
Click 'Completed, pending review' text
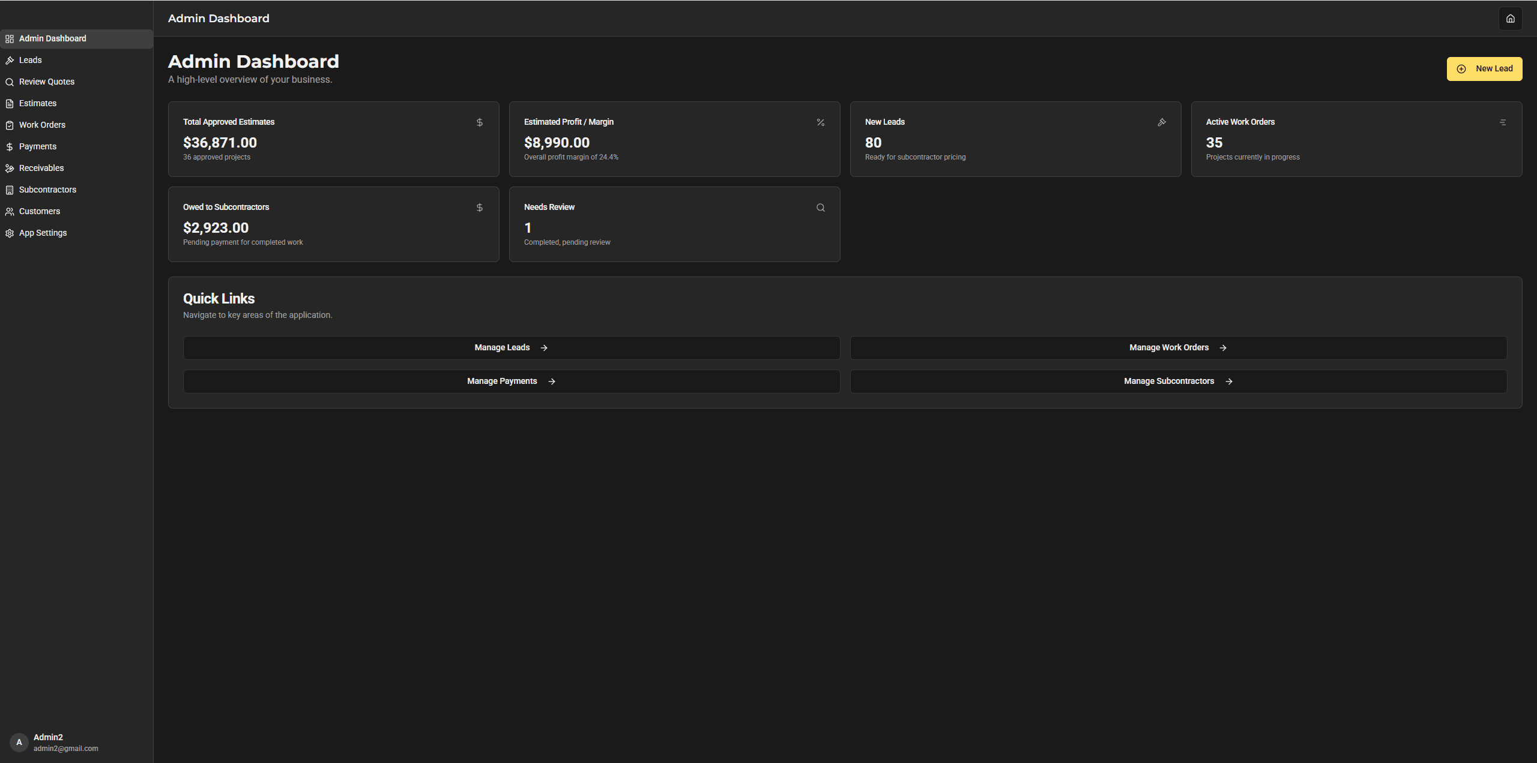click(x=567, y=242)
